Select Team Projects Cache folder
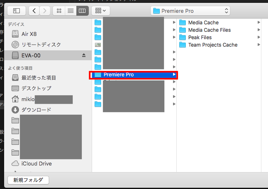The image size is (268, 189). click(220, 45)
